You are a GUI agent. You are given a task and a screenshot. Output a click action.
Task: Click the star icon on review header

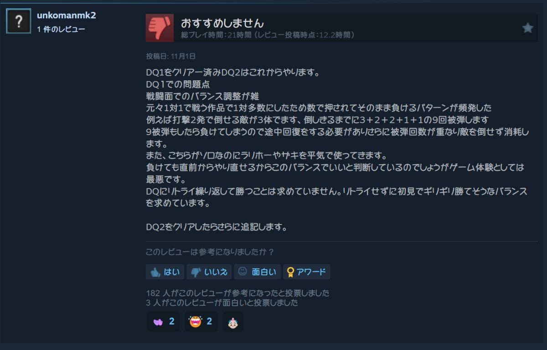click(x=527, y=28)
